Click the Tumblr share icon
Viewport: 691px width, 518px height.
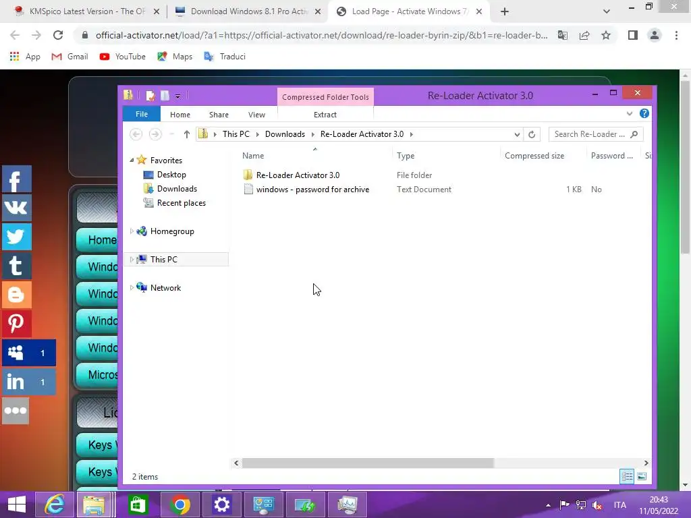[x=16, y=266]
